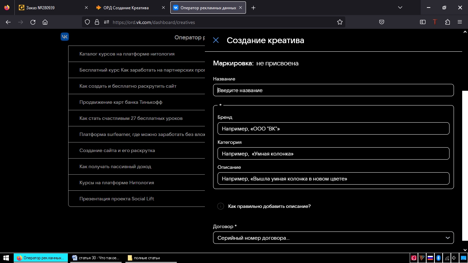Image resolution: width=468 pixels, height=263 pixels.
Task: Click the info icon beside description help
Action: pyautogui.click(x=221, y=206)
